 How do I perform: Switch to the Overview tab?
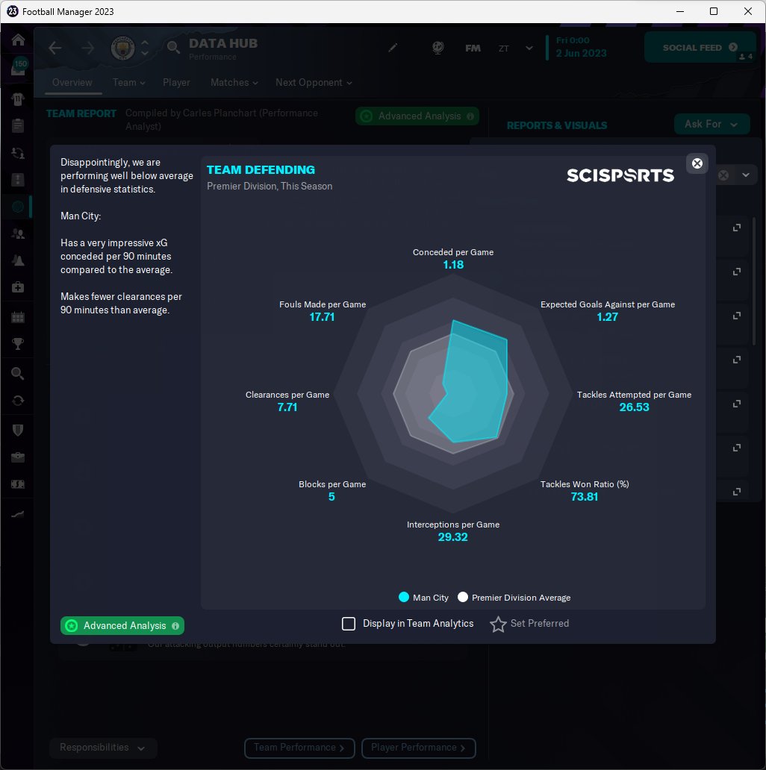pos(72,83)
